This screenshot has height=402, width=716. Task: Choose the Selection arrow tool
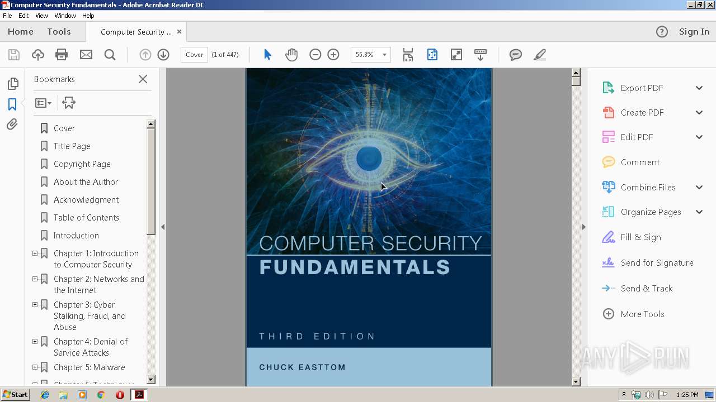pos(267,55)
